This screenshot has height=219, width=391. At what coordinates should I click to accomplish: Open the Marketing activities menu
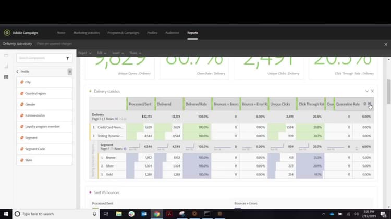(86, 33)
